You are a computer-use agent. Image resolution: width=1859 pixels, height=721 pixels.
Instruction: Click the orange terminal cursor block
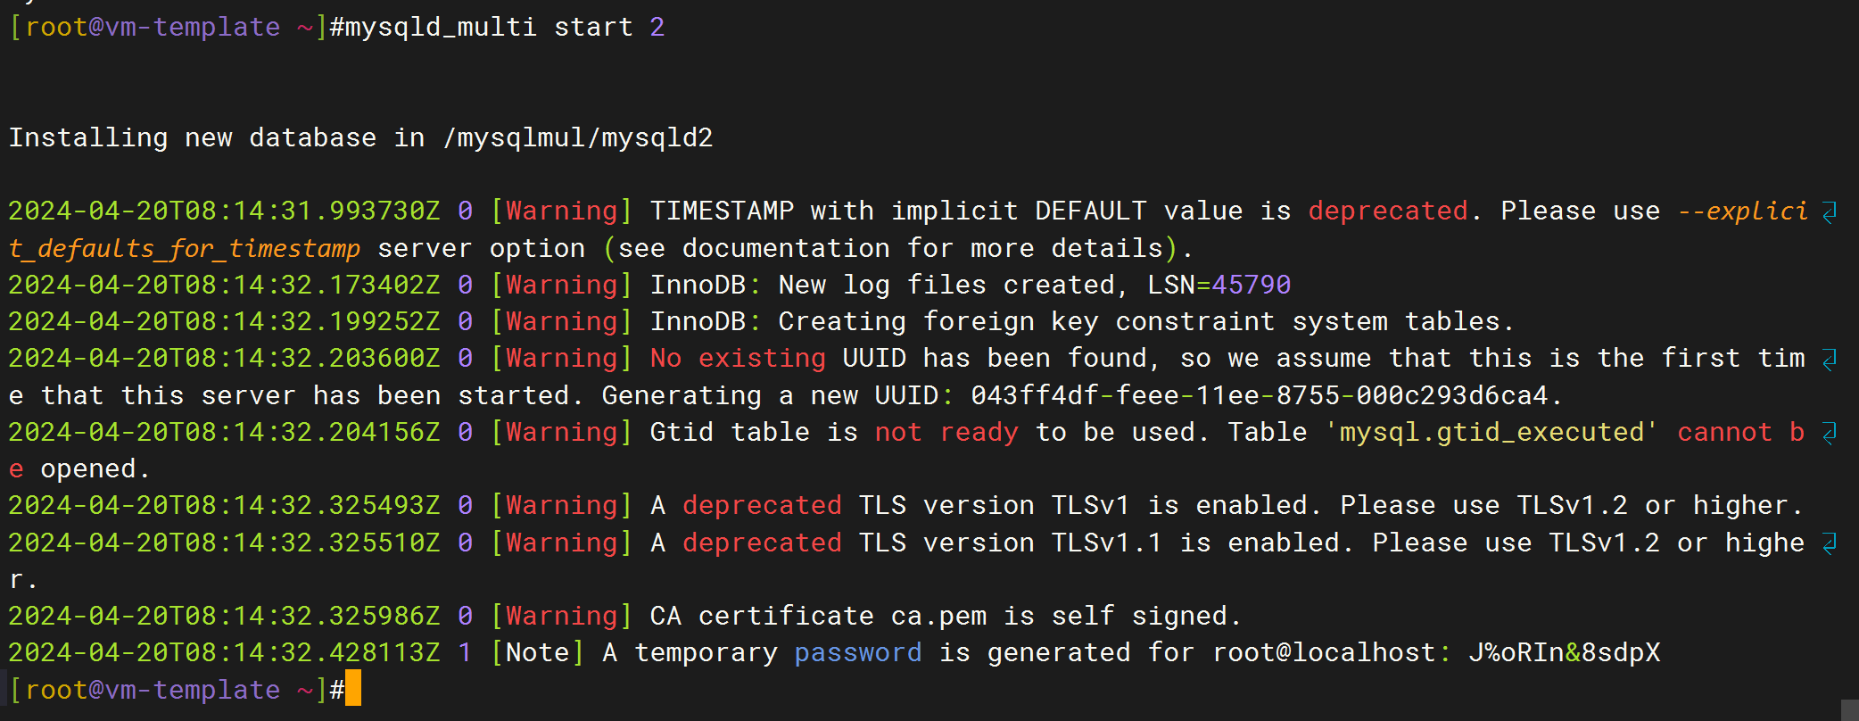353,688
